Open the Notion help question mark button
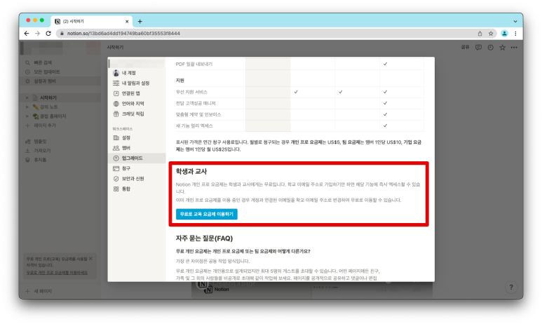The height and width of the screenshot is (324, 542). (x=511, y=288)
